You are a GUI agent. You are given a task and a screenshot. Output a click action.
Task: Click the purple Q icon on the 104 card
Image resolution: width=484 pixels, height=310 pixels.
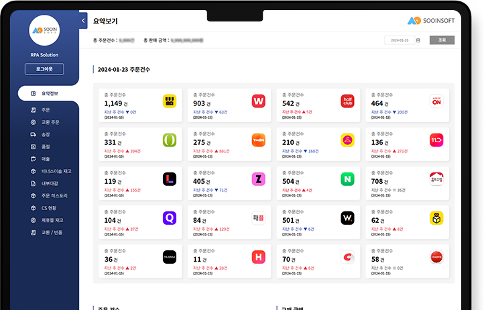(x=170, y=218)
